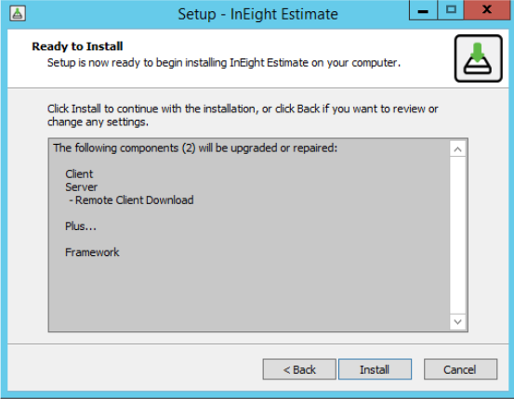
Task: Click the components will be upgraded line
Action: [x=195, y=148]
